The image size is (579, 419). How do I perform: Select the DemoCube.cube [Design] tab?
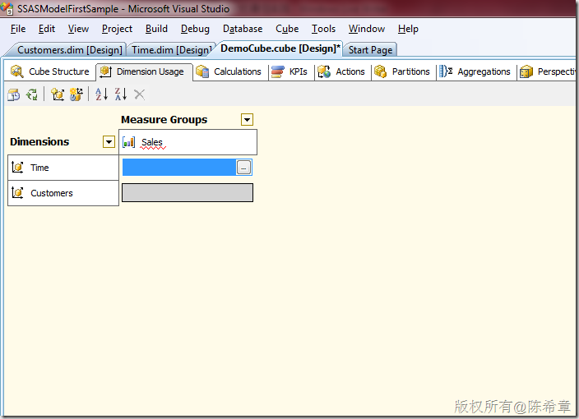point(280,48)
